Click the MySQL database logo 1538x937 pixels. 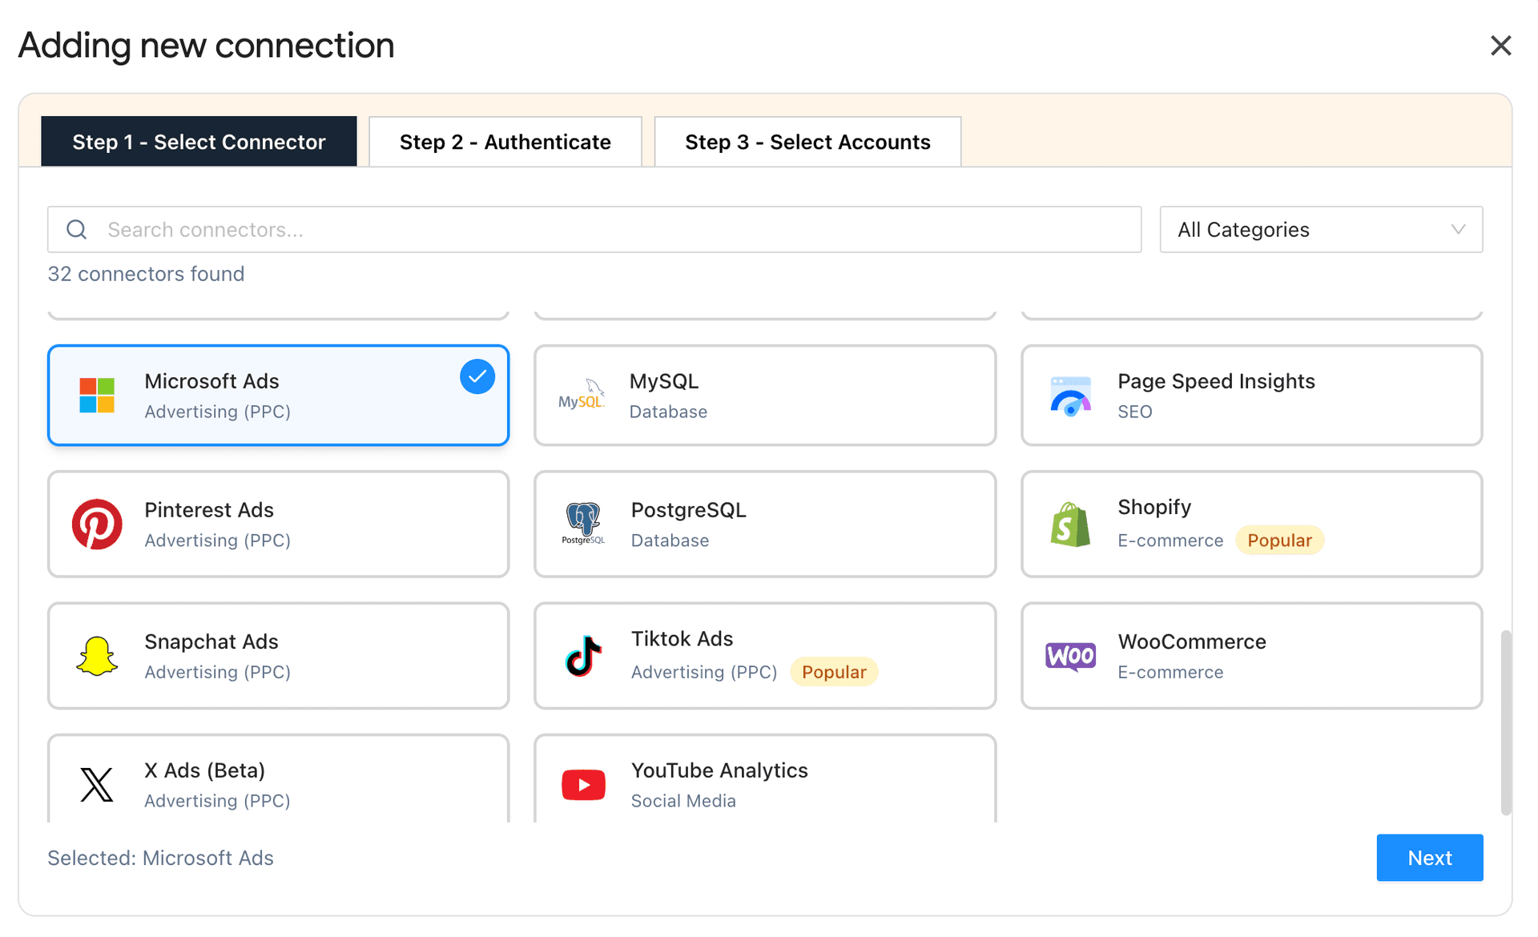[x=582, y=395]
